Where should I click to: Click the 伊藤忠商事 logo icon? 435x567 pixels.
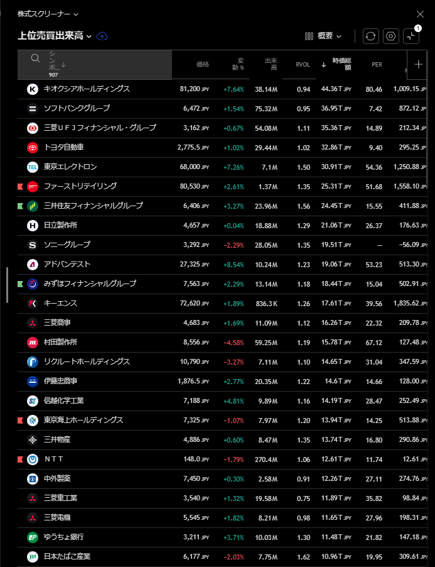(33, 382)
